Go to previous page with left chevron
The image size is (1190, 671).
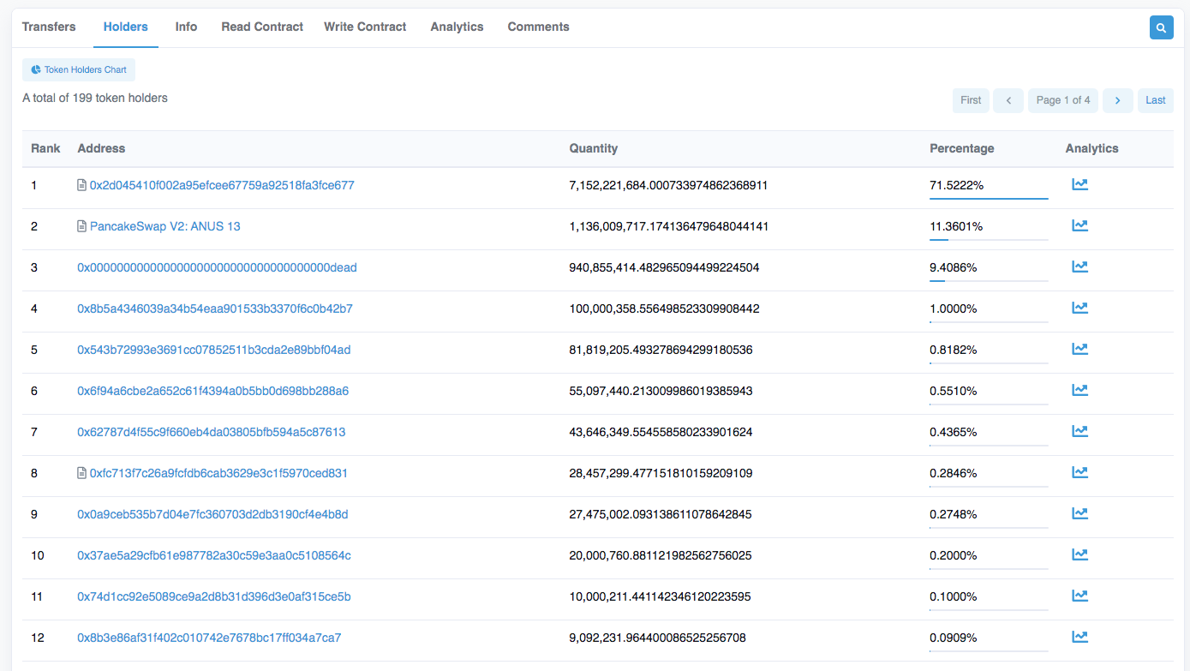(1008, 100)
